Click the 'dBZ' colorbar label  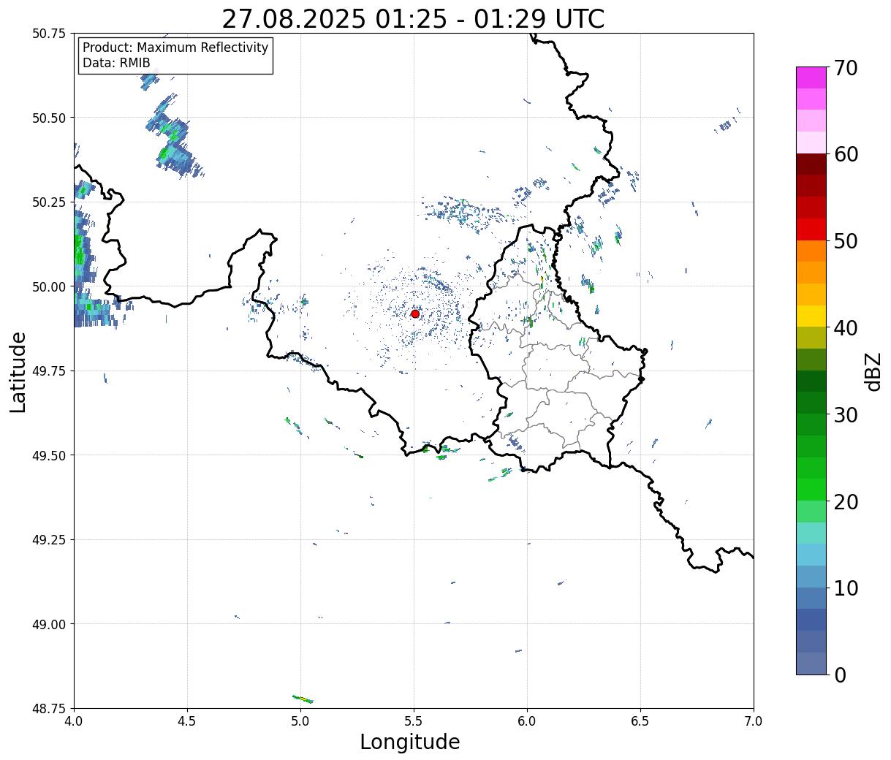click(873, 371)
